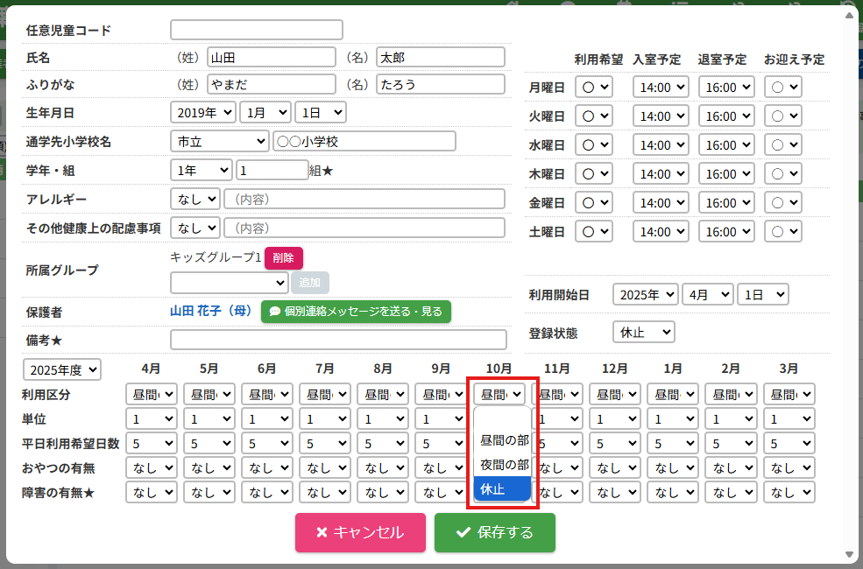Image resolution: width=863 pixels, height=569 pixels.
Task: Open the birth year 2019年 dropdown
Action: (x=203, y=112)
